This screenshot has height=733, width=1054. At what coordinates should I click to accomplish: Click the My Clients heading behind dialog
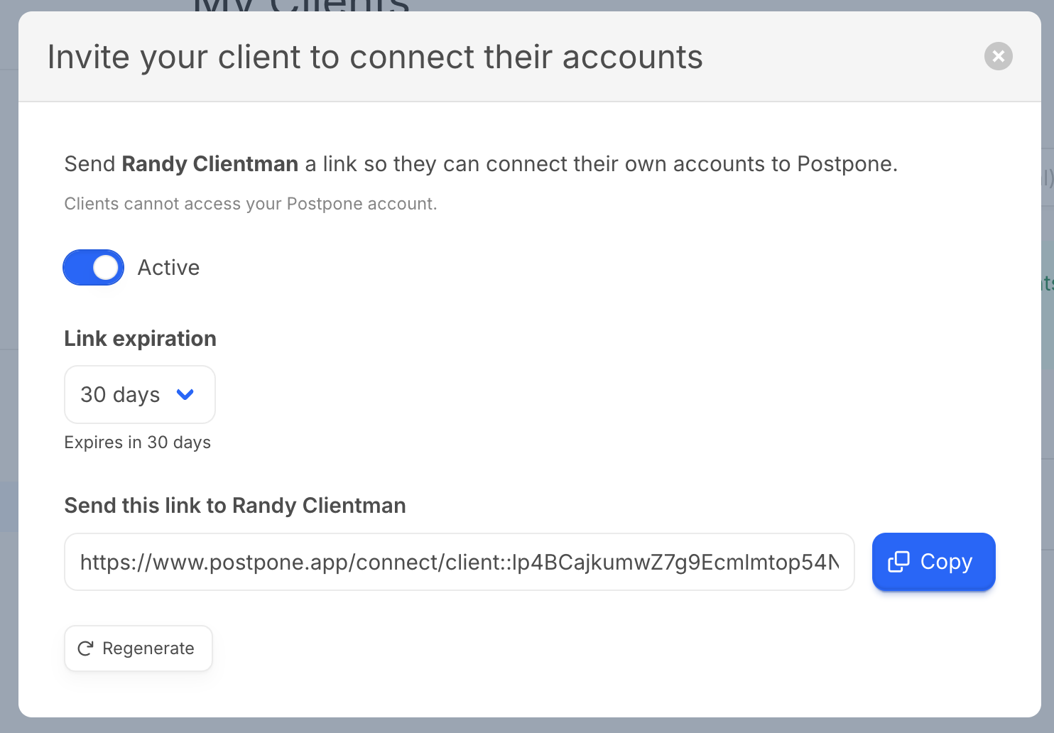(302, 6)
